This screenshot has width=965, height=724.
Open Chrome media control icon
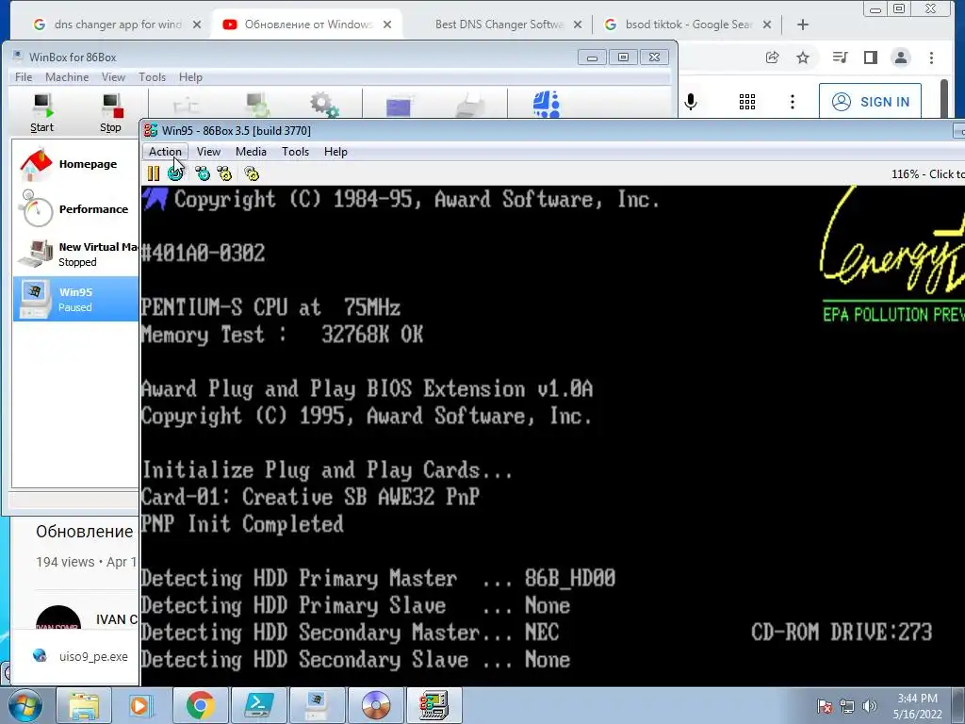pos(840,58)
